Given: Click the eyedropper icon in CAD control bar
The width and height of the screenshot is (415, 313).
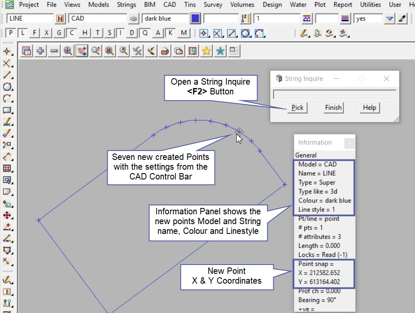Looking at the screenshot, I should coord(402,19).
